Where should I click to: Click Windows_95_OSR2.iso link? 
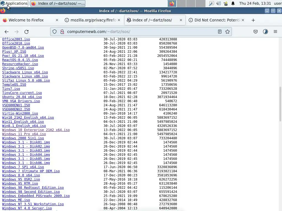click(21, 180)
